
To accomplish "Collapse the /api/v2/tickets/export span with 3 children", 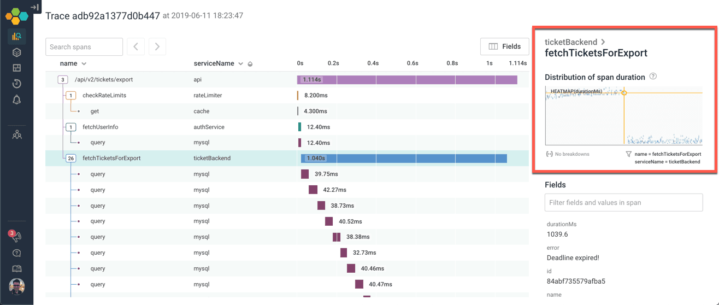I will point(63,80).
